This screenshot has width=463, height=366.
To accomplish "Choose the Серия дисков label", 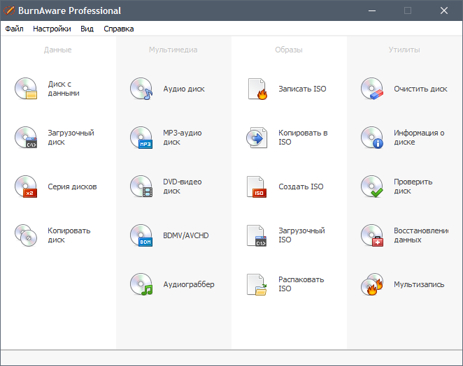I will pyautogui.click(x=72, y=186).
